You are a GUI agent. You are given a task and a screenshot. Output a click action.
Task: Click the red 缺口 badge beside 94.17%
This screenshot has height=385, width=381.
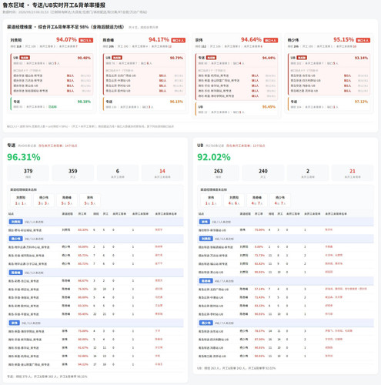pos(178,40)
